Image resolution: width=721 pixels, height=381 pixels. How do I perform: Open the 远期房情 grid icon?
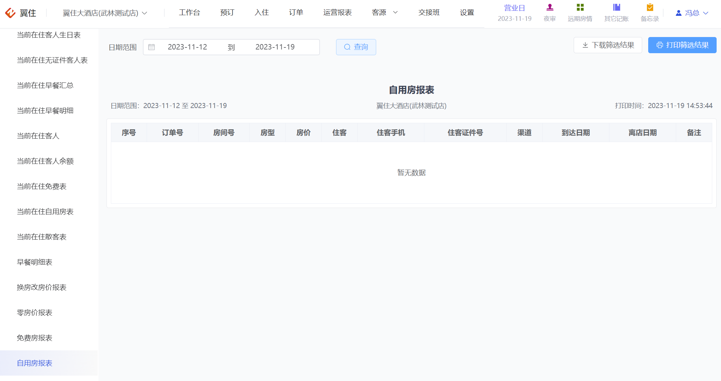click(x=580, y=7)
